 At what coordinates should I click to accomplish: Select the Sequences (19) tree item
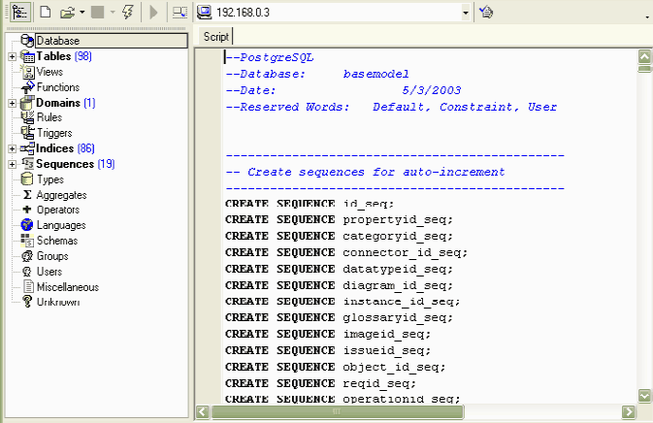point(76,164)
